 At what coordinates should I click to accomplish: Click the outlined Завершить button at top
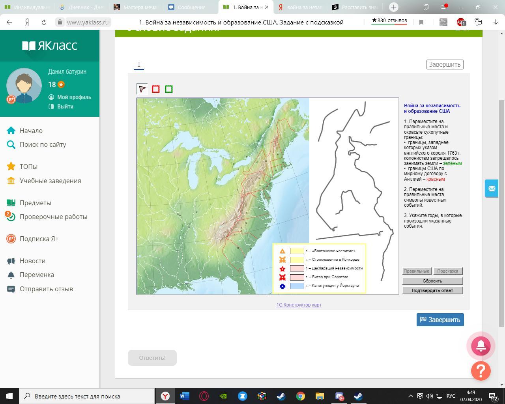tap(445, 64)
